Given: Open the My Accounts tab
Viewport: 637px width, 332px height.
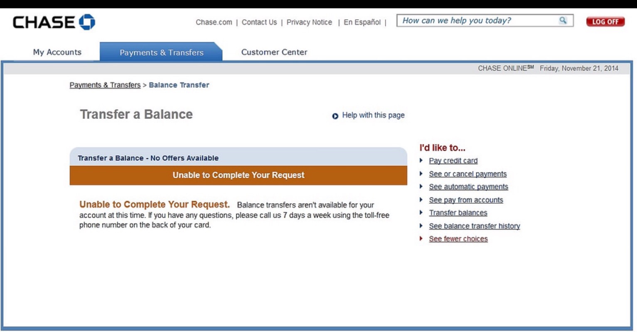Looking at the screenshot, I should tap(57, 52).
